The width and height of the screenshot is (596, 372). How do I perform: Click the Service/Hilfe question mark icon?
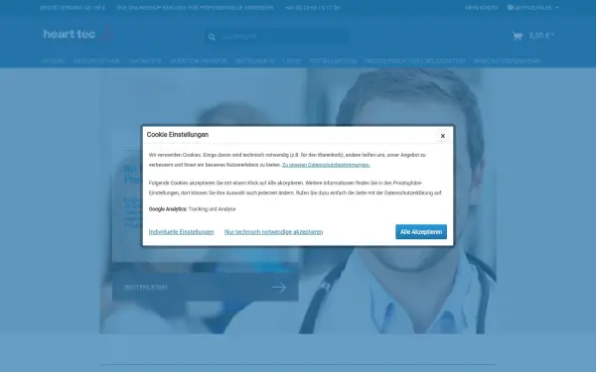[x=511, y=7]
